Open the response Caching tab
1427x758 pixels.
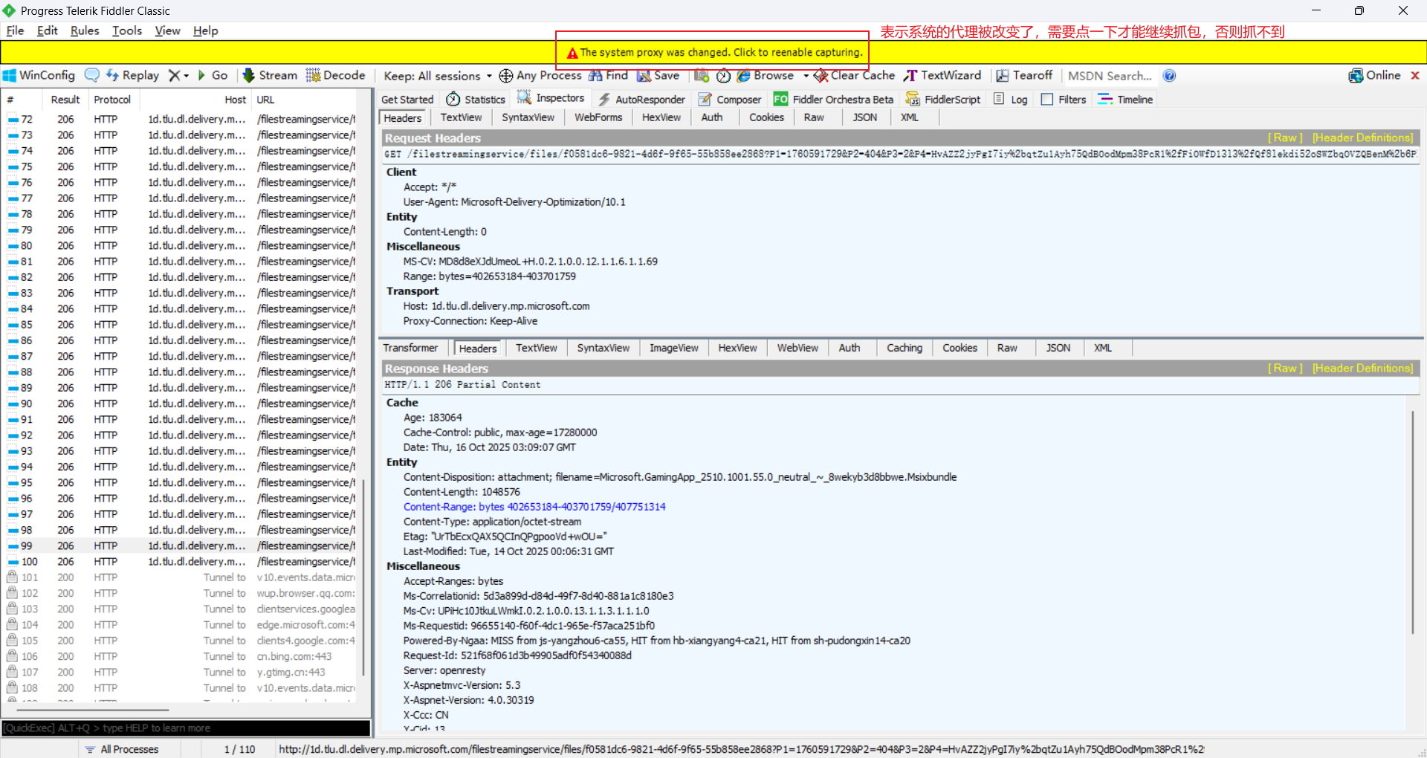(904, 348)
